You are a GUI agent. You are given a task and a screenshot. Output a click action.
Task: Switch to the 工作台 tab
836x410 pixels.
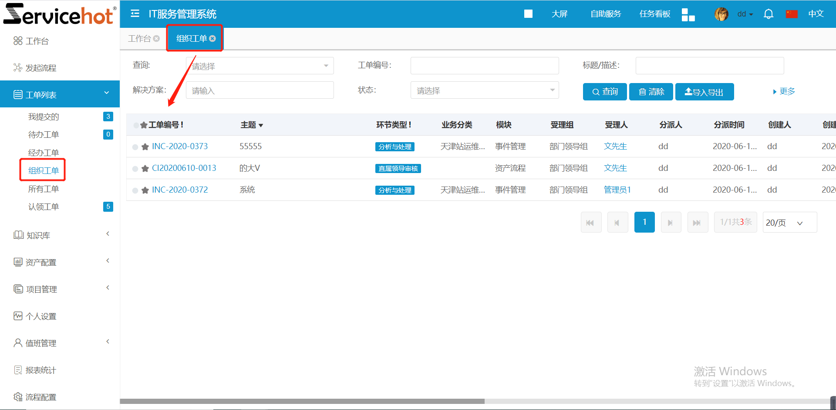[x=139, y=39]
